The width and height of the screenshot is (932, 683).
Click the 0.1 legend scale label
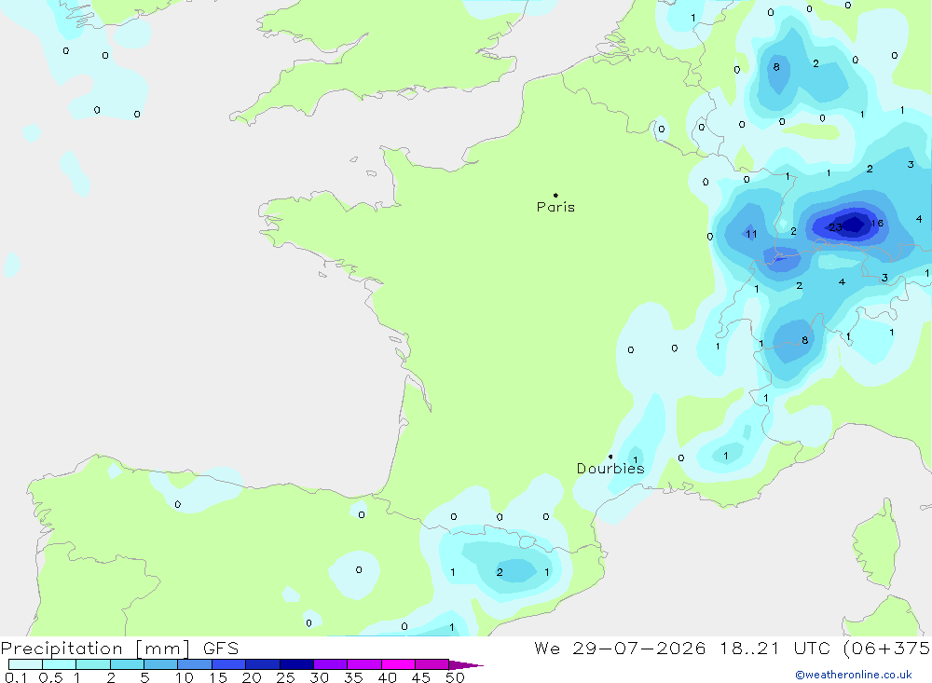[x=16, y=677]
